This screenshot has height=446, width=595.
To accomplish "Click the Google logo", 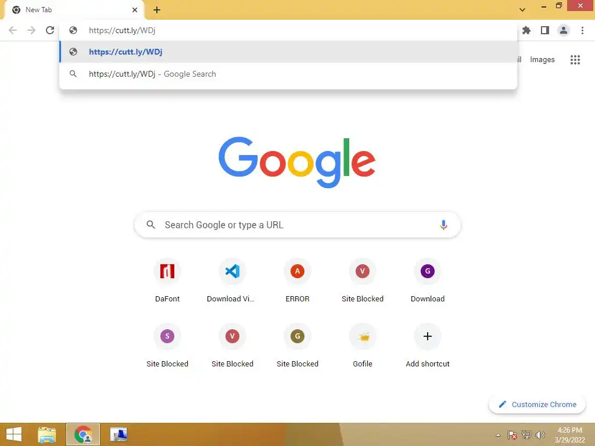I will 297,163.
